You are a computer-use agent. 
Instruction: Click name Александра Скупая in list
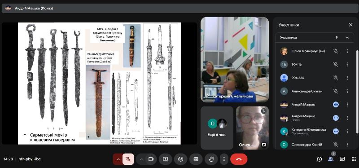pyautogui.click(x=307, y=91)
